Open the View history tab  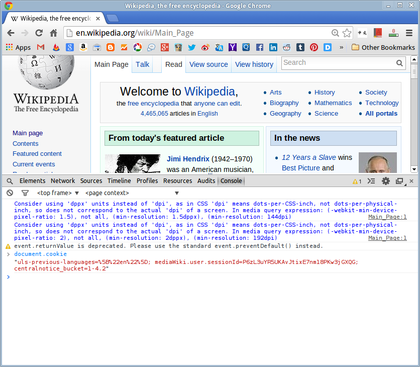coord(254,64)
